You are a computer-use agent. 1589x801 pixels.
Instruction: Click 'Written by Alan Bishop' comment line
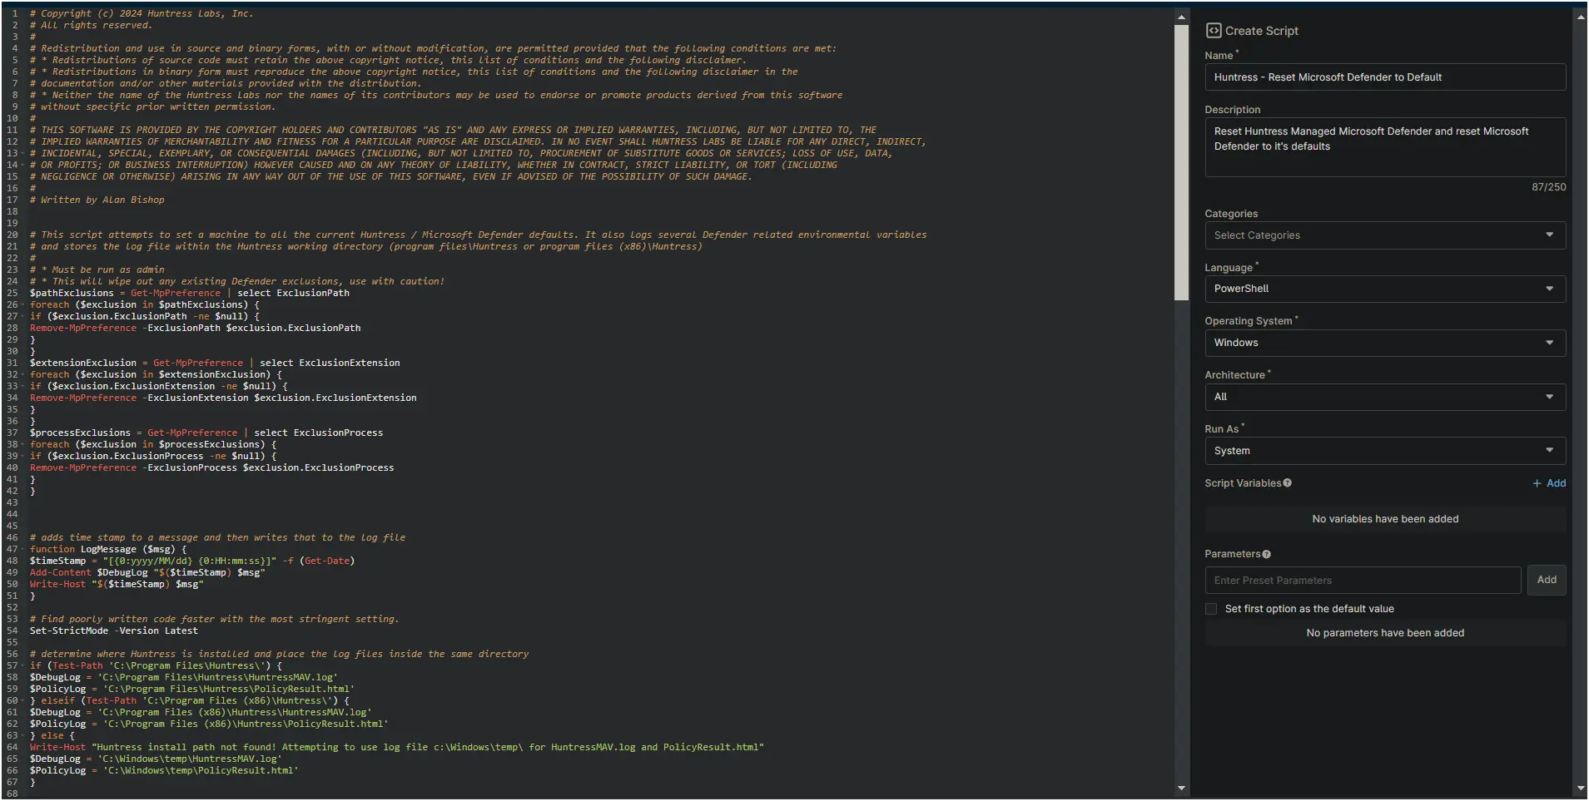pyautogui.click(x=97, y=200)
